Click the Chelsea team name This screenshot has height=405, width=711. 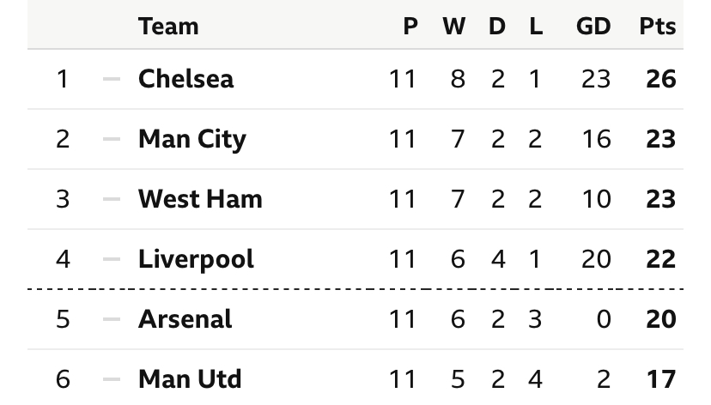[x=185, y=79]
